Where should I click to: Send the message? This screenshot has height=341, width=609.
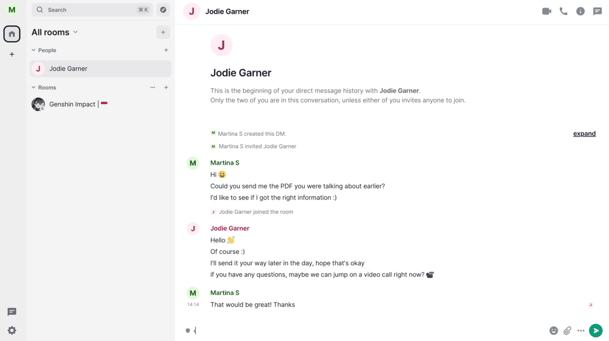point(596,331)
